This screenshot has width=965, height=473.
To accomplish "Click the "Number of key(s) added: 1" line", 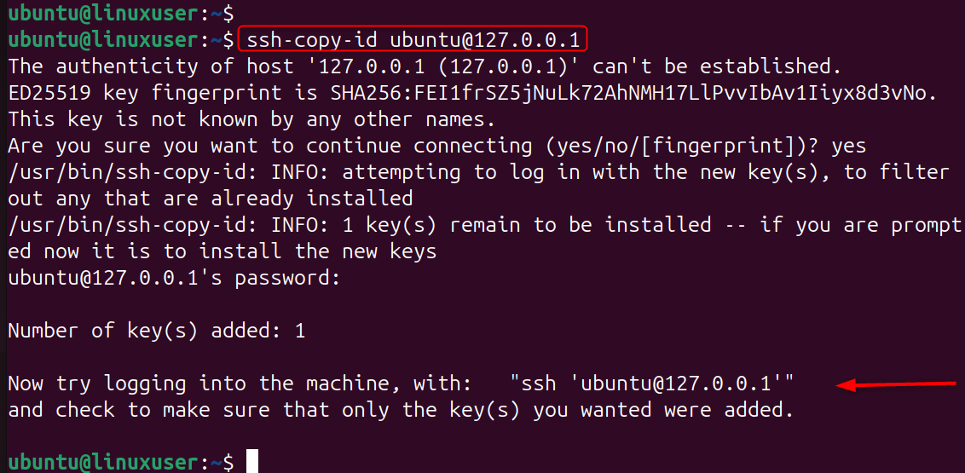I will pos(156,332).
